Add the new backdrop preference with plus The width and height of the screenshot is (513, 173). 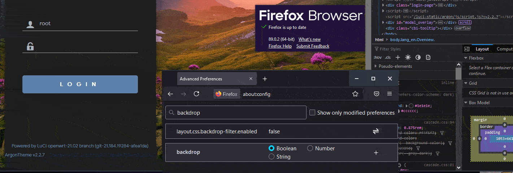point(376,152)
